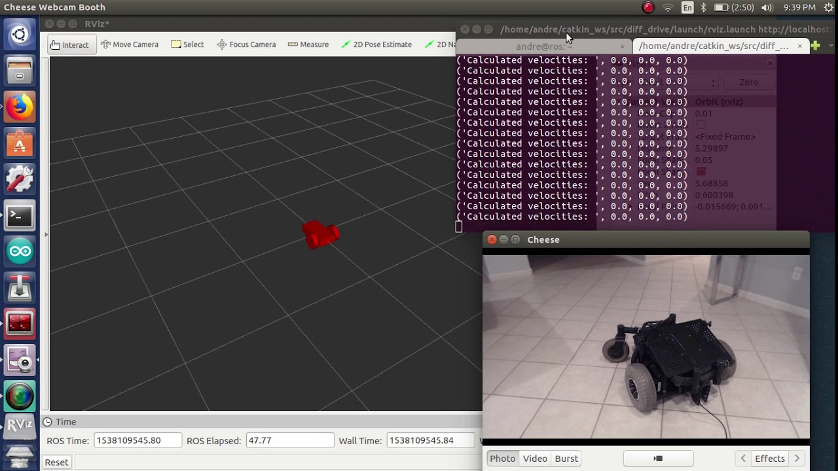Screen dimensions: 838x471
Task: Click the RViz icon in the dock
Action: point(20,426)
